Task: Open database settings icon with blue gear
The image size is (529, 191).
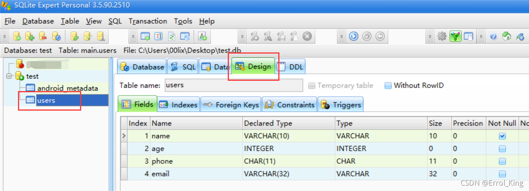Action: coord(56,36)
